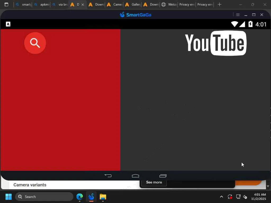Switch to the first 'Privacy err' tab

[187, 4]
